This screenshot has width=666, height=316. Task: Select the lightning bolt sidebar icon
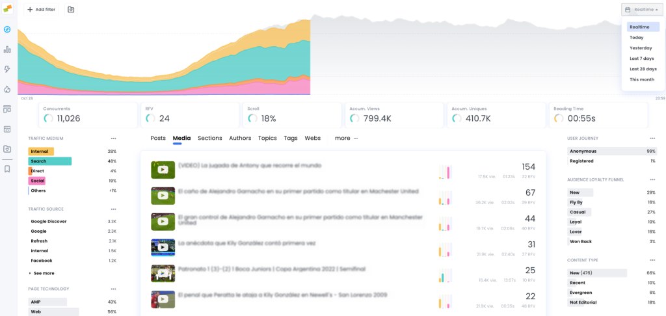click(x=7, y=69)
